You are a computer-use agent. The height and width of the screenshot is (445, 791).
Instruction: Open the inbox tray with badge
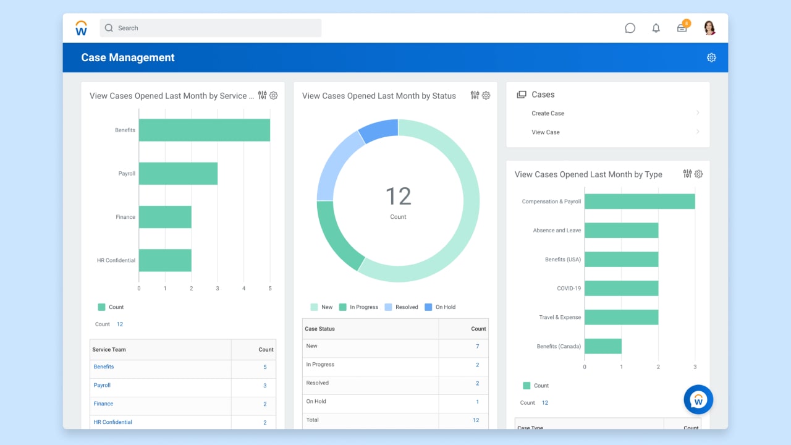point(683,27)
